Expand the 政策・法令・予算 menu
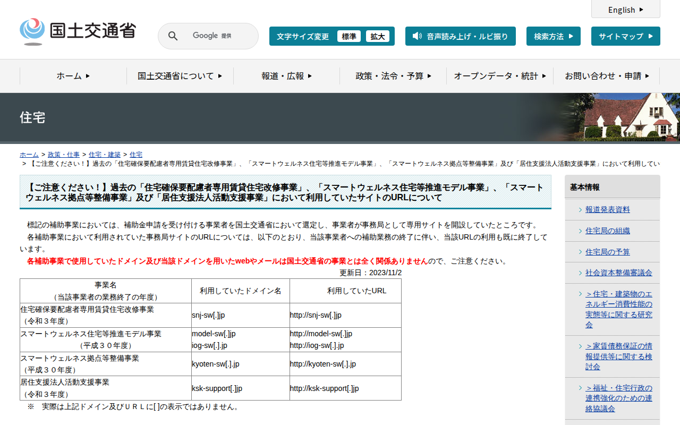 coord(393,76)
